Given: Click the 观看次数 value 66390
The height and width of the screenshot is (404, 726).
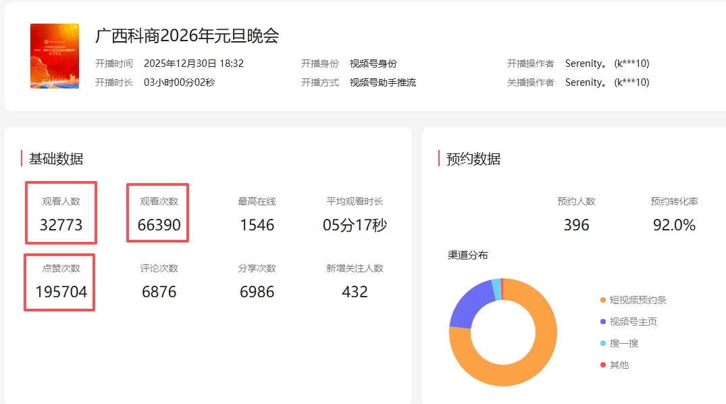Looking at the screenshot, I should click(x=159, y=225).
